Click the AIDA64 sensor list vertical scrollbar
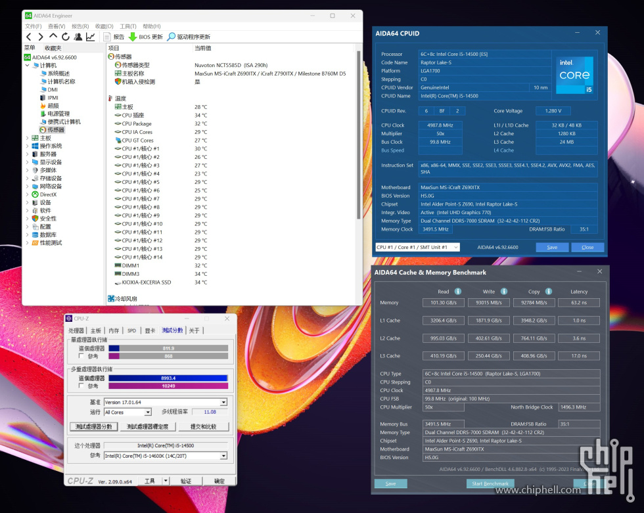This screenshot has width=644, height=513. 359,135
